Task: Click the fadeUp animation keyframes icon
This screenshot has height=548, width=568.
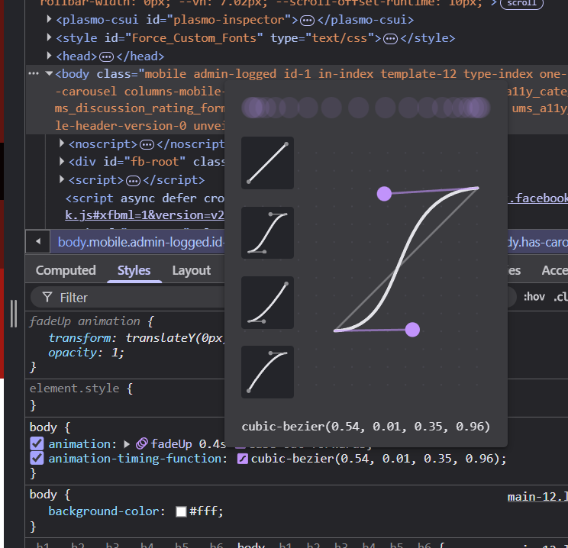Action: (141, 443)
